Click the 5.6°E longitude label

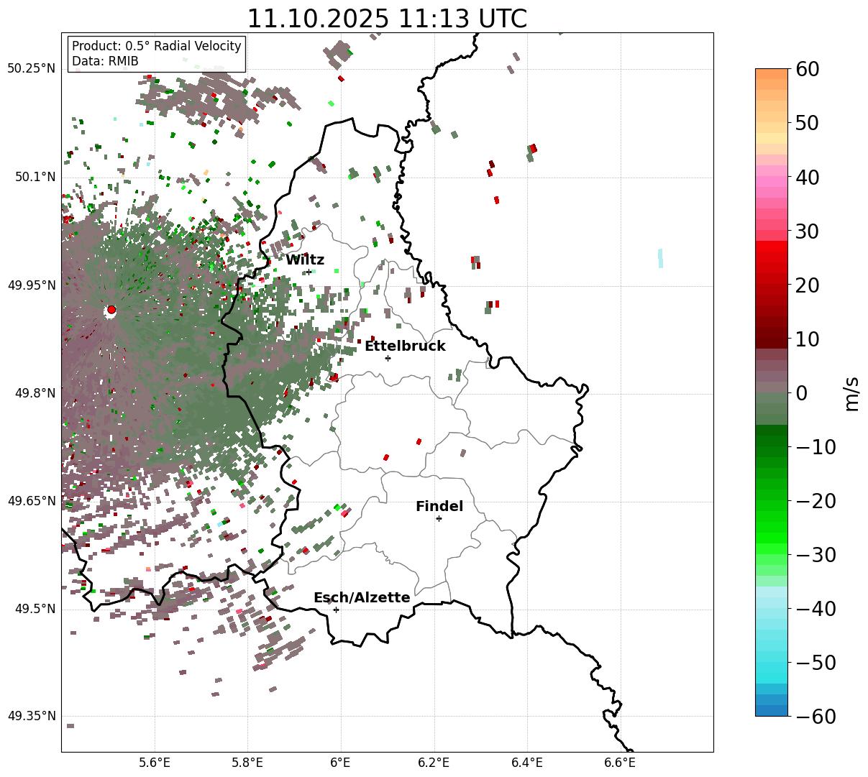click(x=155, y=763)
